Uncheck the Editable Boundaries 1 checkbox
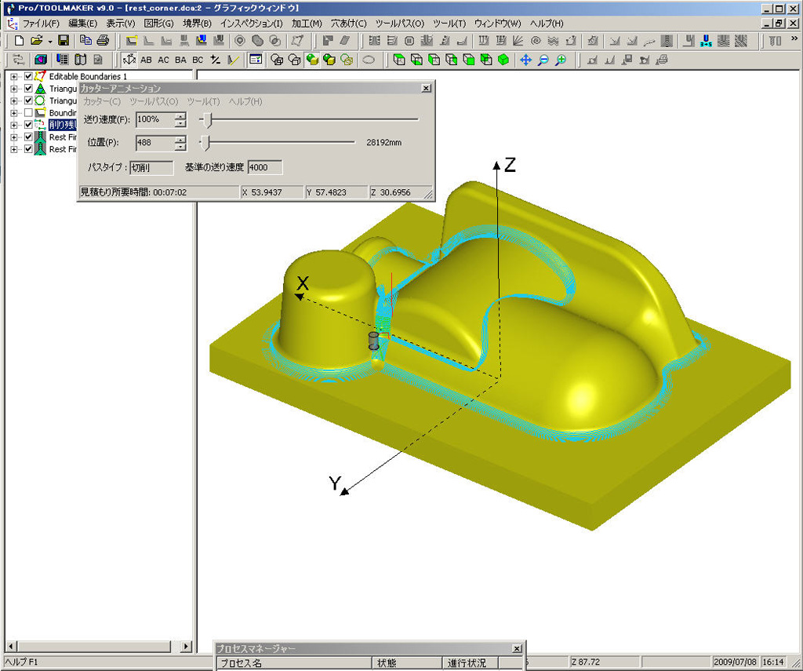The width and height of the screenshot is (803, 671). point(29,77)
